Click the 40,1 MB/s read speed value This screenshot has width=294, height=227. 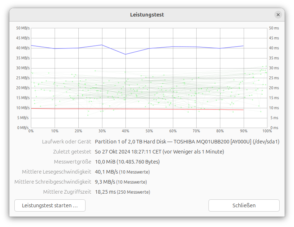coord(106,172)
